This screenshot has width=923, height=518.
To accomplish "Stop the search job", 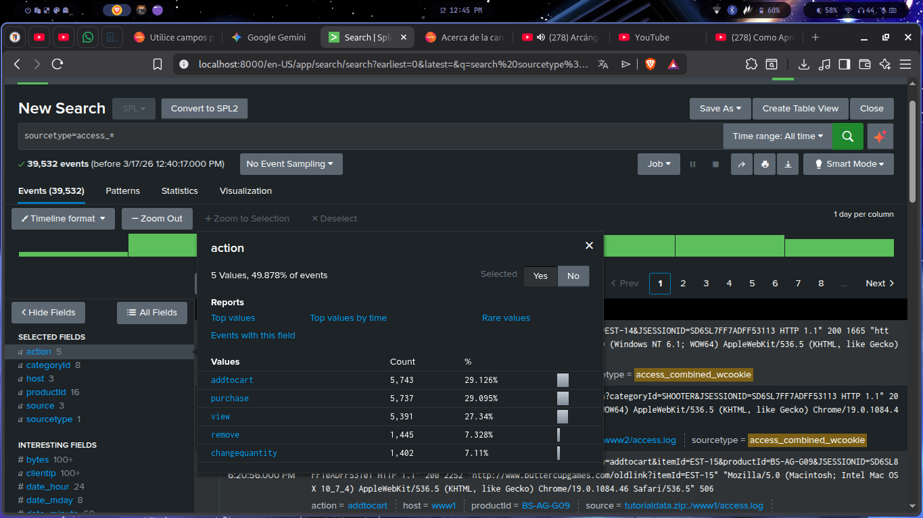I will pyautogui.click(x=715, y=164).
